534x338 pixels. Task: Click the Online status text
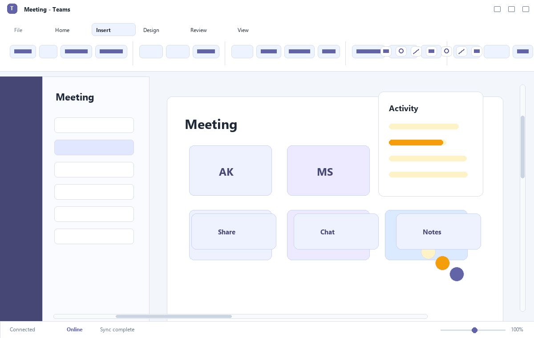click(x=75, y=330)
